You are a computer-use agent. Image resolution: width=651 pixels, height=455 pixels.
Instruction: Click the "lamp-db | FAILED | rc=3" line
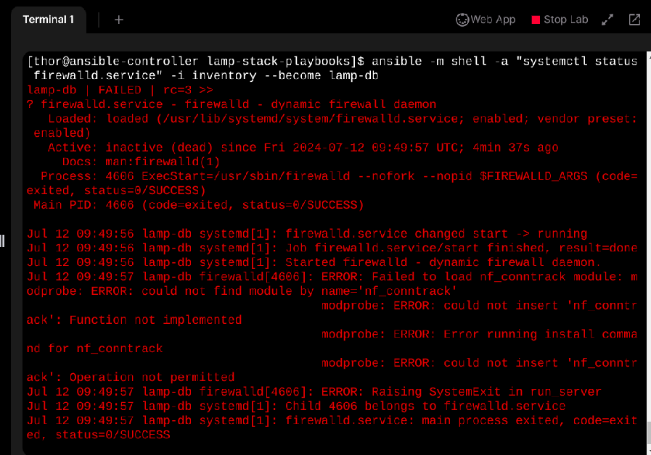[120, 90]
